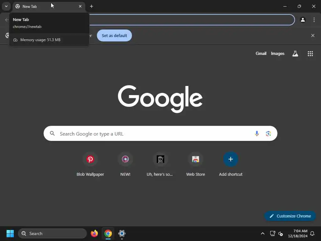The height and width of the screenshot is (241, 321).
Task: Click Memory usage: 51.3 MB text
Action: tap(40, 40)
